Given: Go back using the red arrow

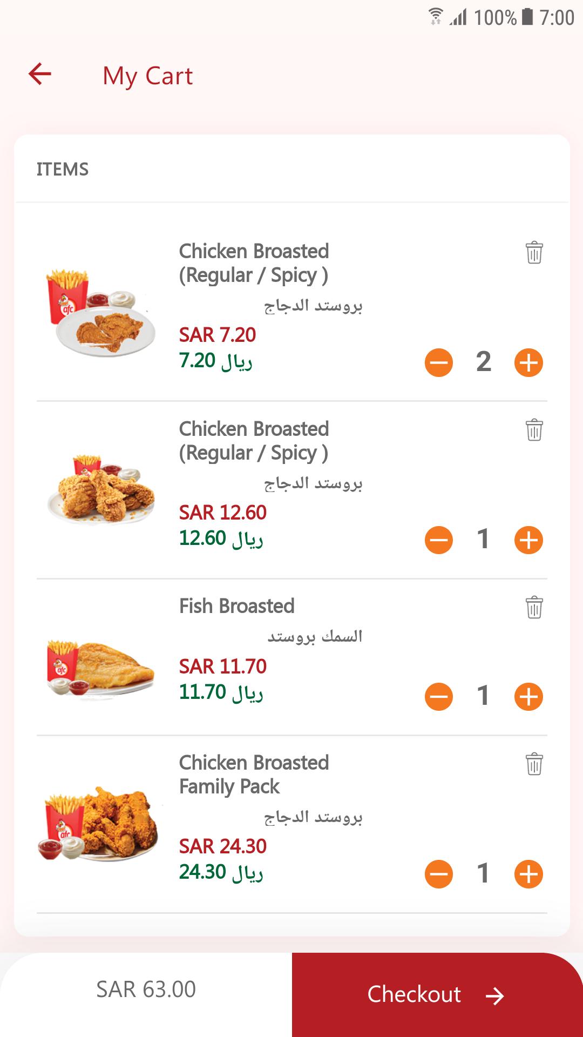Looking at the screenshot, I should click(40, 74).
